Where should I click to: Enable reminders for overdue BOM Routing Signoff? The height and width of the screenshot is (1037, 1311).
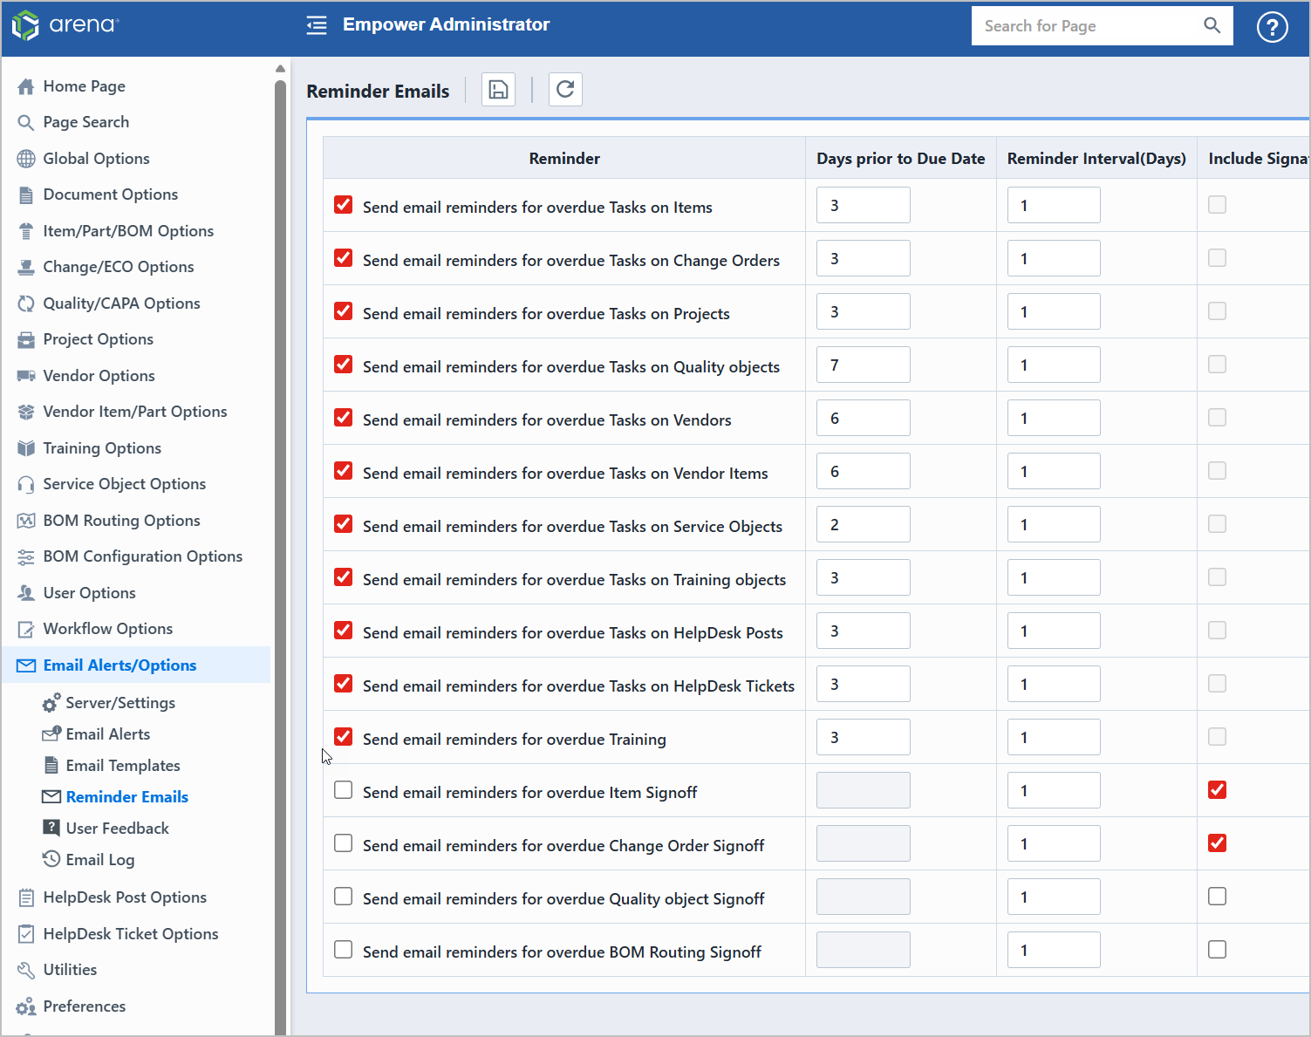tap(344, 950)
